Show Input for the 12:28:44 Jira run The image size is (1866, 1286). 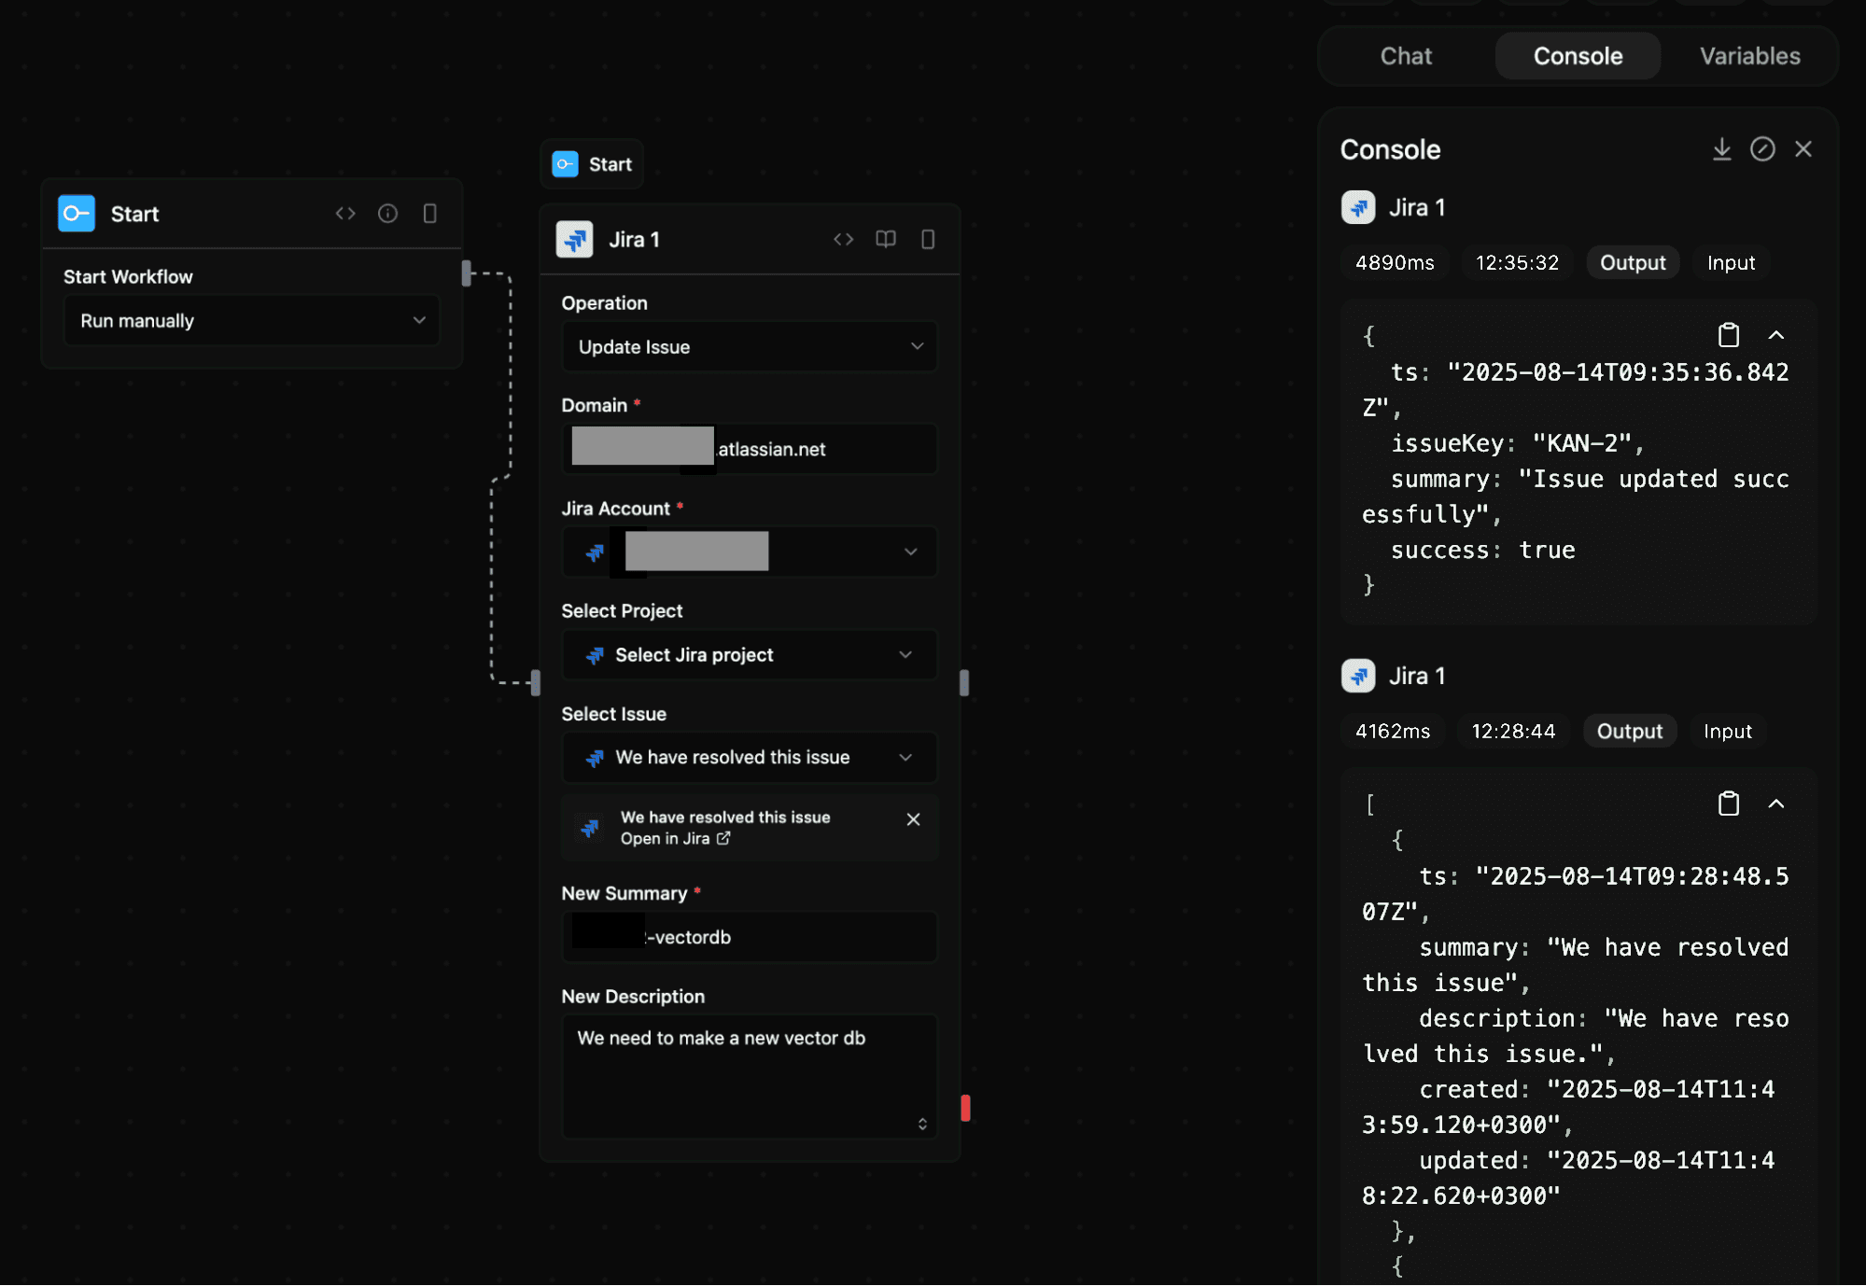[x=1727, y=731]
